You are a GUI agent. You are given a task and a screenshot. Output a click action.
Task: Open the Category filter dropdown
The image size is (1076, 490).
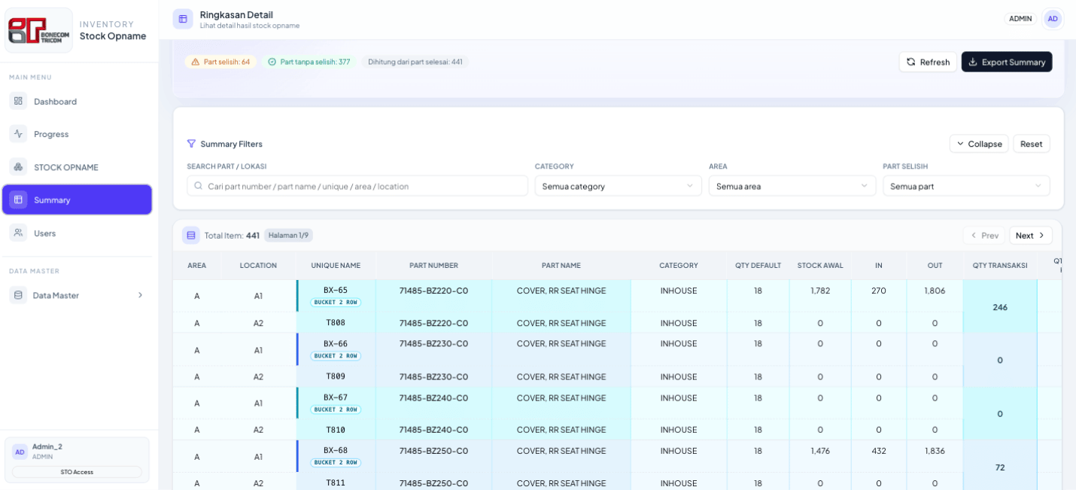pyautogui.click(x=618, y=186)
